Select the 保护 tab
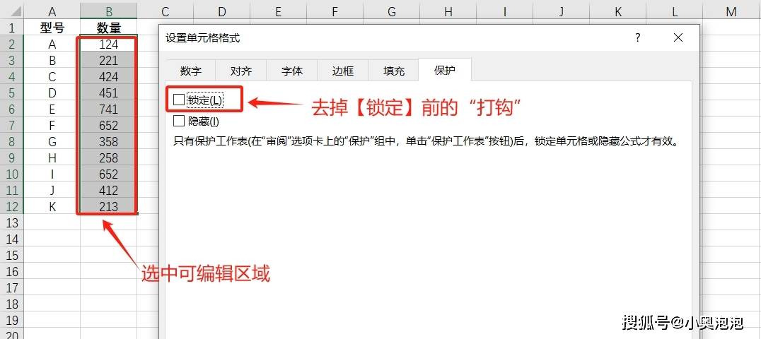The height and width of the screenshot is (339, 761). 445,70
